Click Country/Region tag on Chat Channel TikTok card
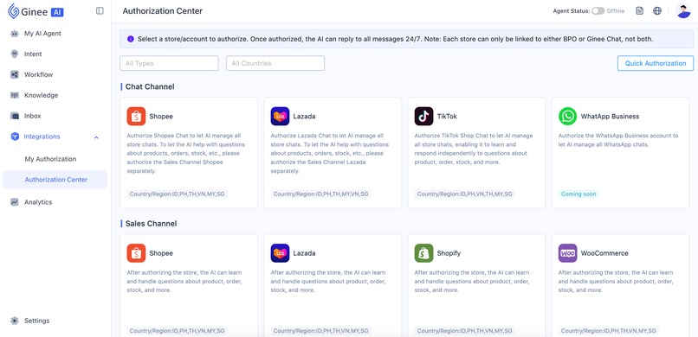The height and width of the screenshot is (337, 698). [465, 194]
